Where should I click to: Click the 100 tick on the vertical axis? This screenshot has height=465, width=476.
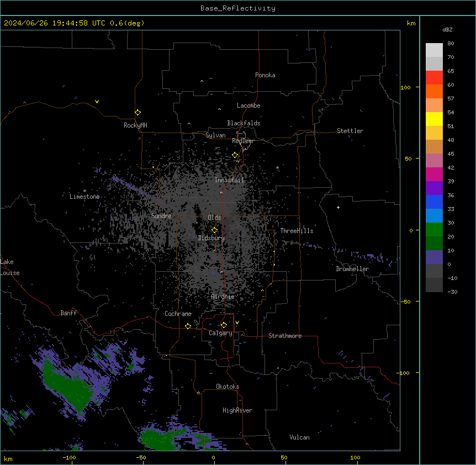405,87
